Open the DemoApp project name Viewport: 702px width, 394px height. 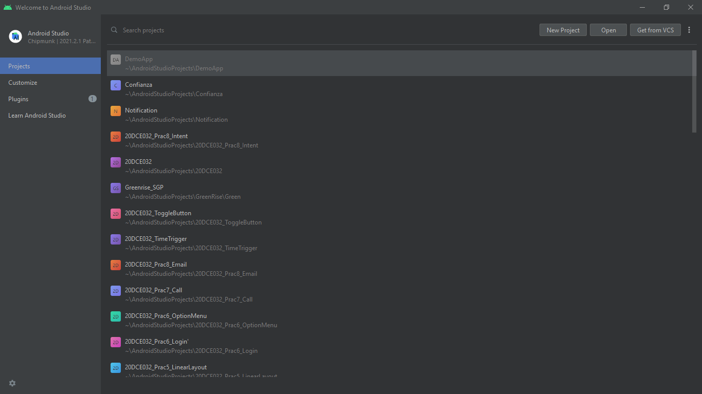139,59
